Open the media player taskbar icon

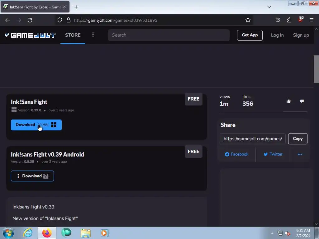click(x=105, y=233)
